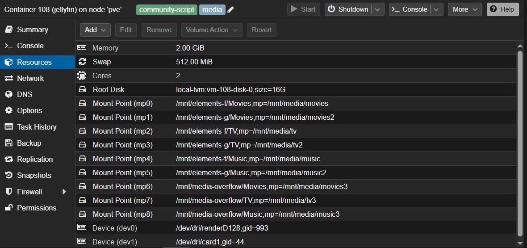The width and height of the screenshot is (527, 248).
Task: Click the drive icon for Mount Point (mp2)
Action: click(82, 131)
